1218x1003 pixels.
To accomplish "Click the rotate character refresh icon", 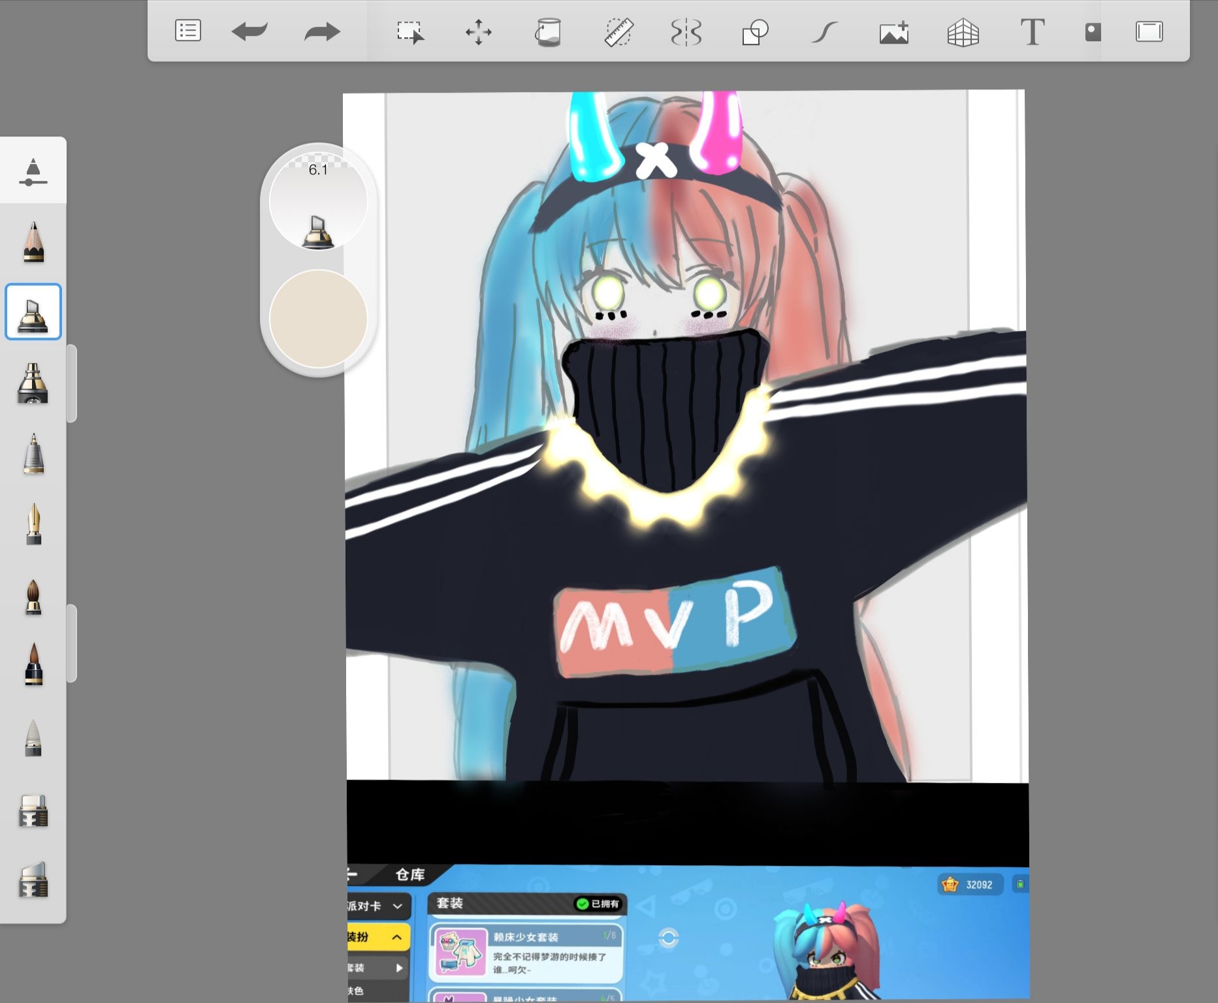I will click(668, 938).
